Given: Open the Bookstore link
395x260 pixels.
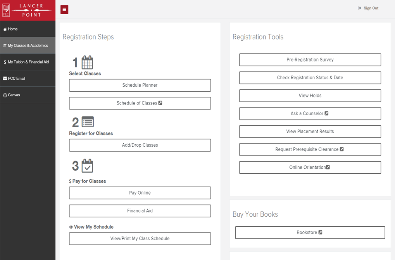Looking at the screenshot, I should click(x=310, y=233).
